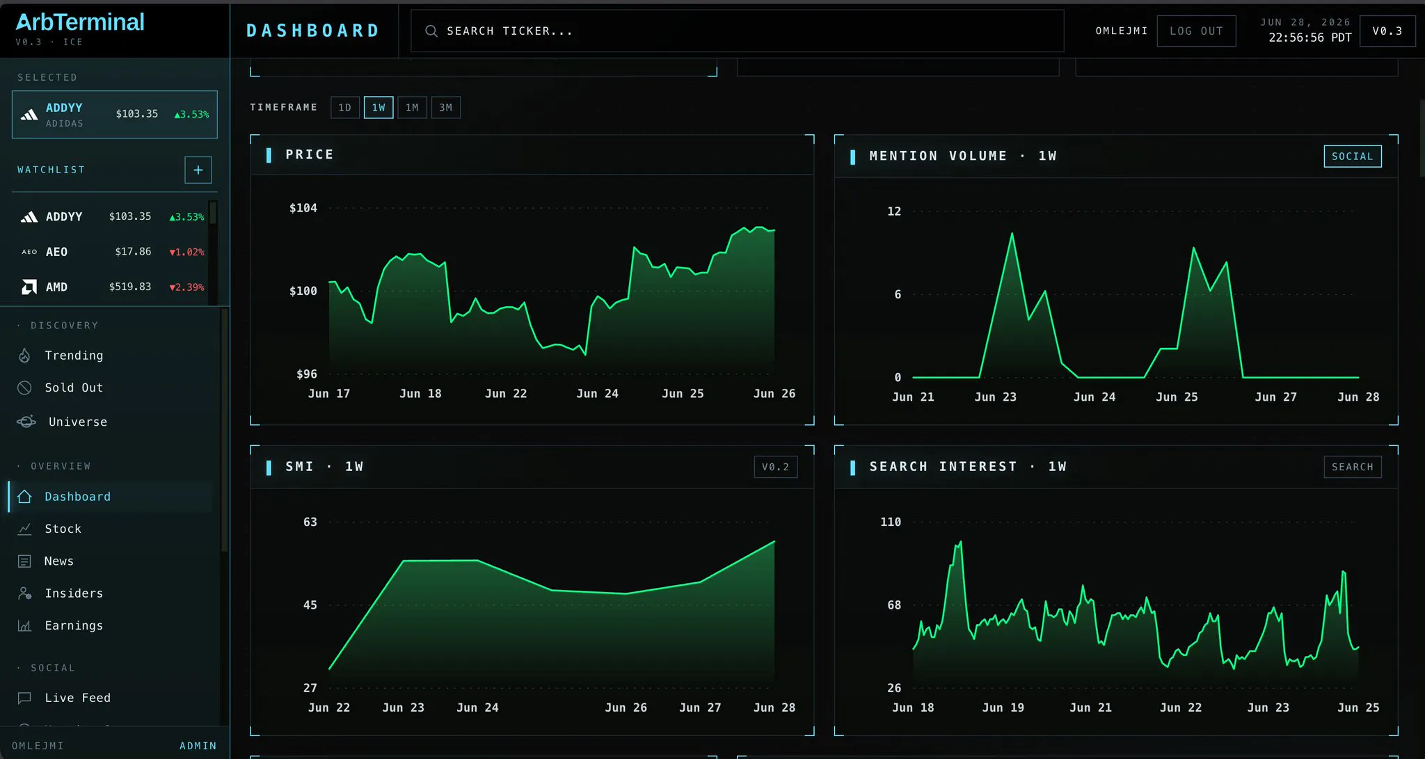Focus the Search Ticker input field
The height and width of the screenshot is (759, 1425).
(x=738, y=31)
